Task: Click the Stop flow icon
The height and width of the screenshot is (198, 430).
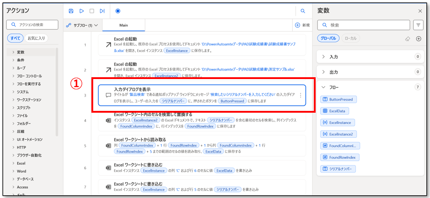Action: click(x=92, y=11)
